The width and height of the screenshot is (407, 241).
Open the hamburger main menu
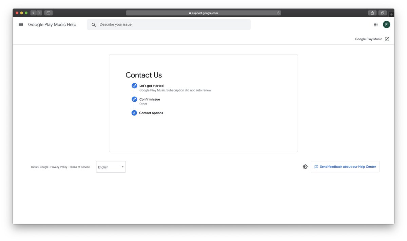pos(21,24)
